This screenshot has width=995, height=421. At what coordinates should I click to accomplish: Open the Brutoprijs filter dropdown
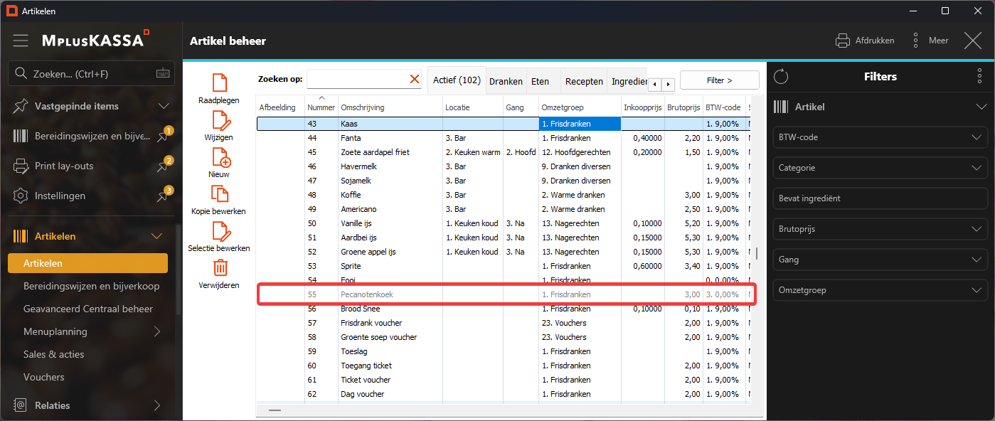[x=880, y=229]
